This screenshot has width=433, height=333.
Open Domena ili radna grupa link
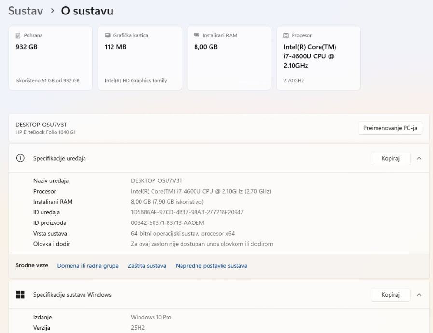(x=88, y=266)
